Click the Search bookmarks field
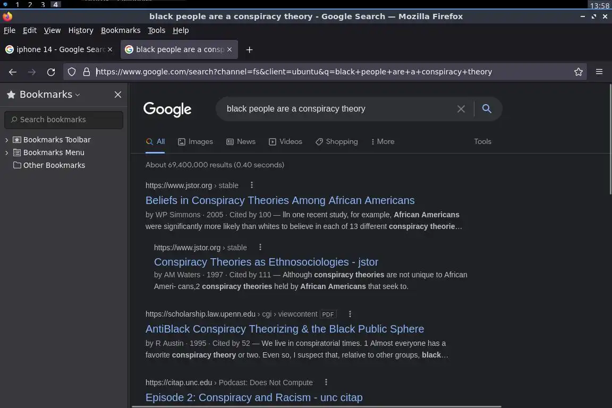Screen dimensions: 612x408 tap(64, 120)
